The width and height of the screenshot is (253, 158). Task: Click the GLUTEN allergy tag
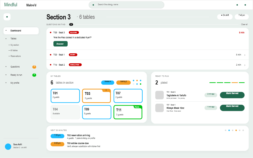(x=74, y=33)
